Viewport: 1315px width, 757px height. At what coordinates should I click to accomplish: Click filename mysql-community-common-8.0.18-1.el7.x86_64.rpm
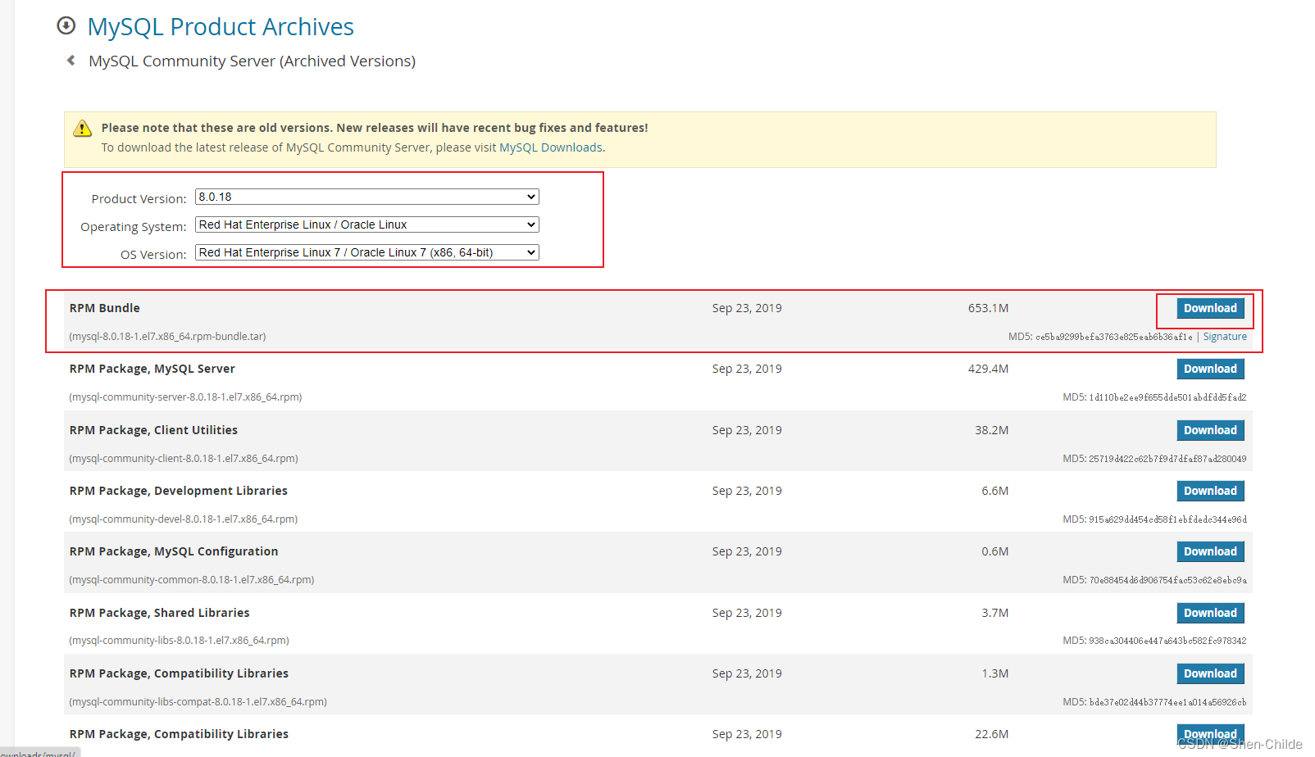(x=192, y=580)
